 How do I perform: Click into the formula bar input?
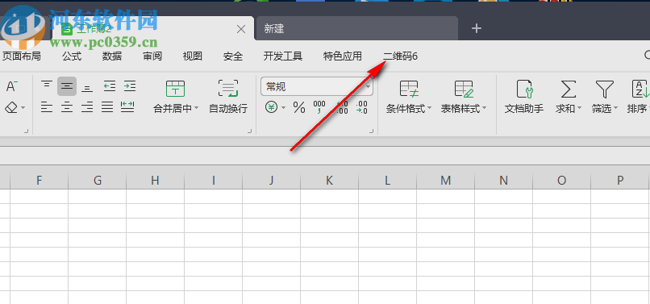pos(325,156)
